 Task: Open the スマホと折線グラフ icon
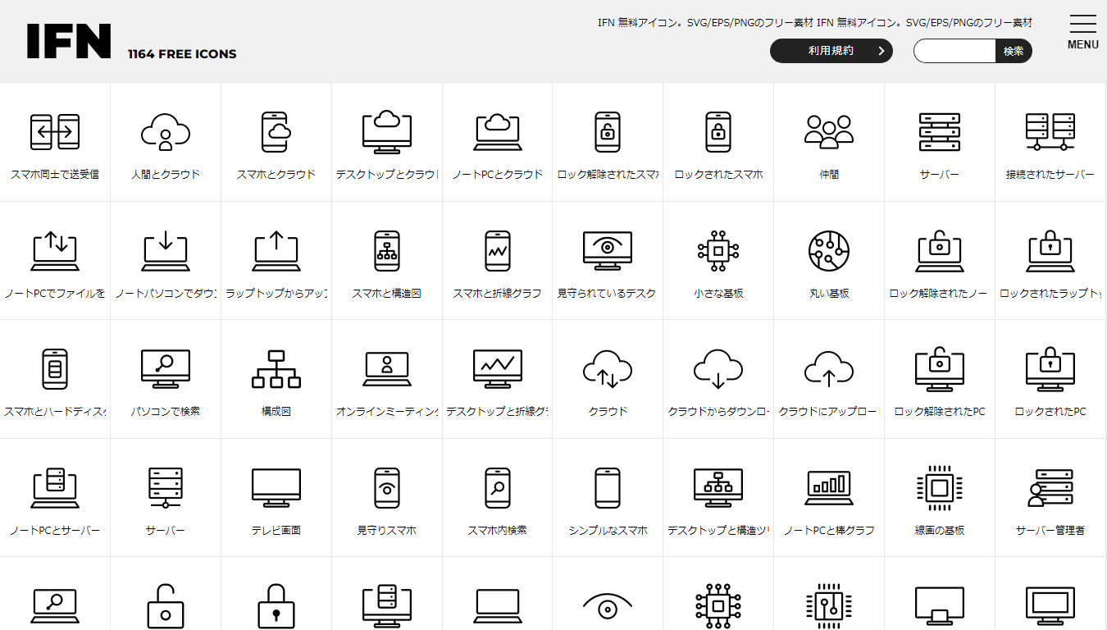(x=498, y=251)
